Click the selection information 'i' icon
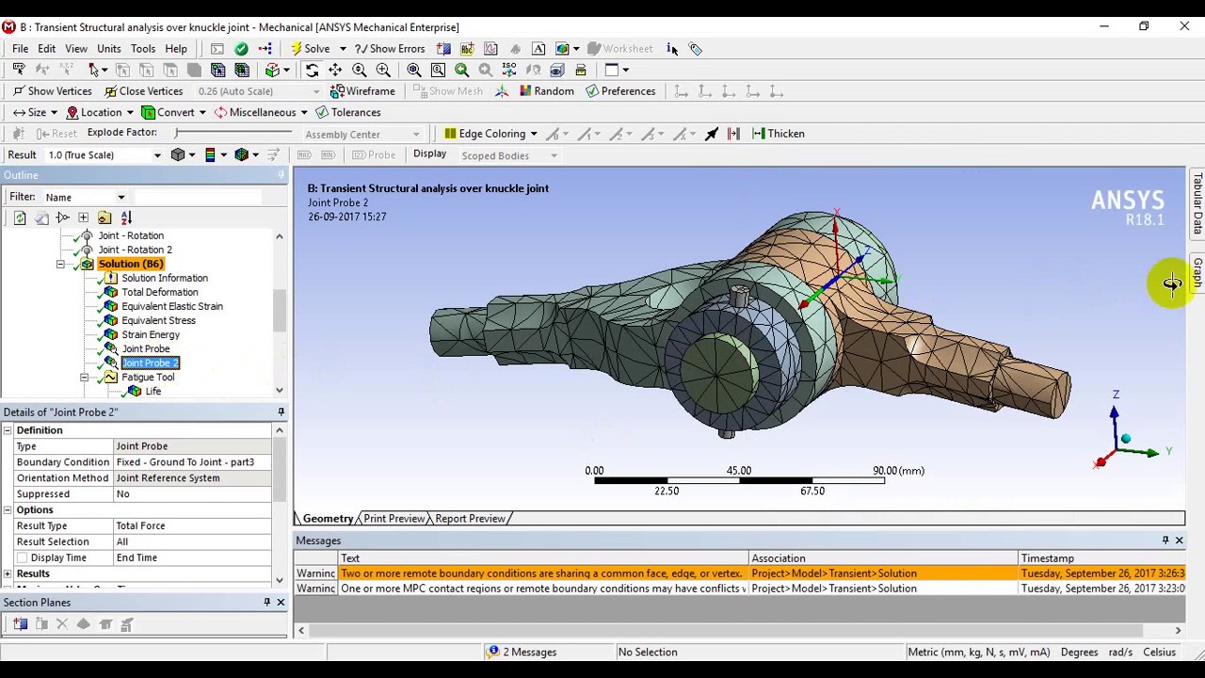Screen dimensions: 1205x678 tap(672, 49)
